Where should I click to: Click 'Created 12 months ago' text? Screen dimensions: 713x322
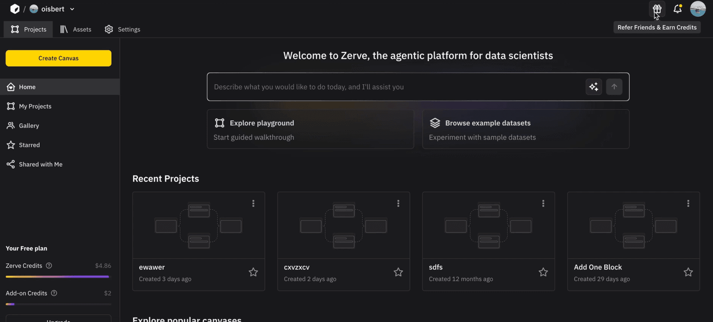[461, 279]
